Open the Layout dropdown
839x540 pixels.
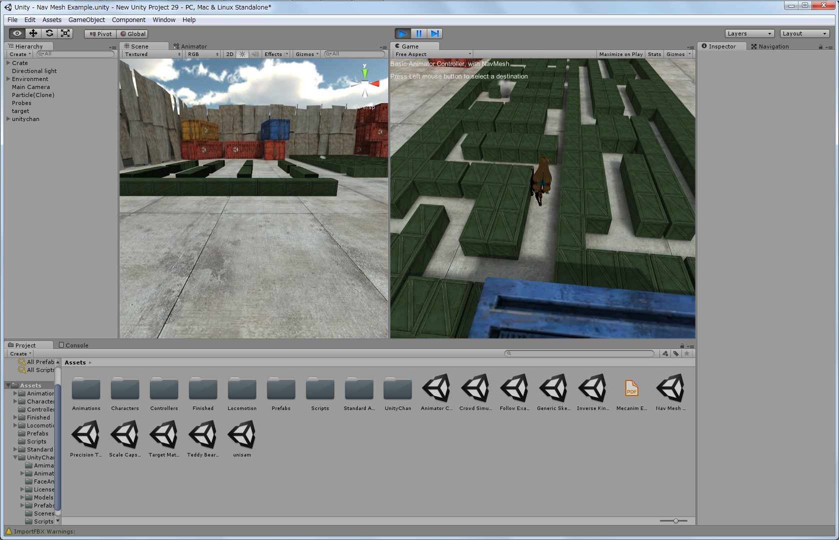tap(804, 33)
